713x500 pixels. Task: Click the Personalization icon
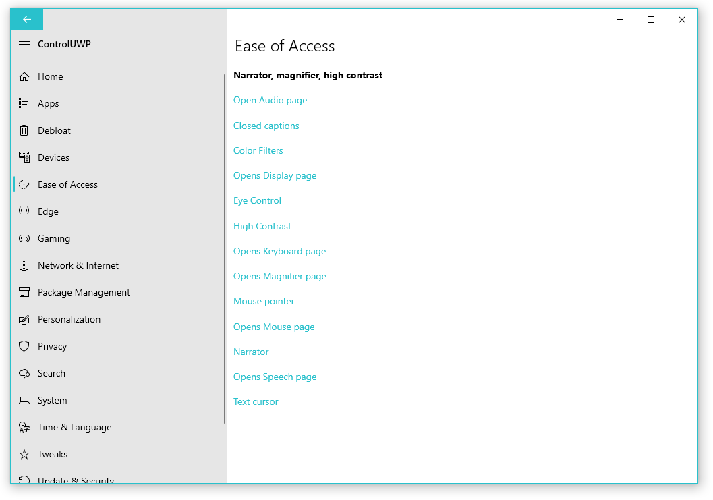pos(24,319)
